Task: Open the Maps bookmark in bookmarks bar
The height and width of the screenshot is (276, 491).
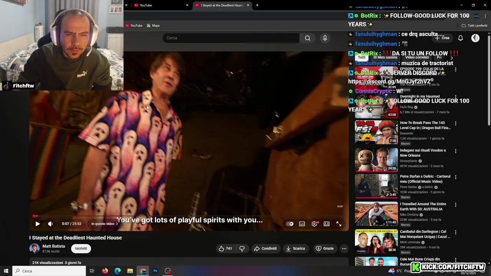Action: (153, 25)
